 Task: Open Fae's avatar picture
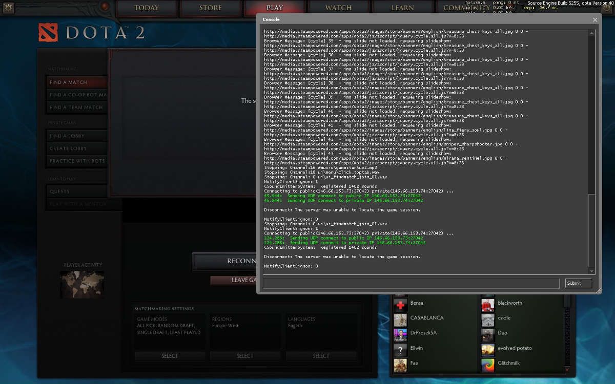tap(400, 364)
